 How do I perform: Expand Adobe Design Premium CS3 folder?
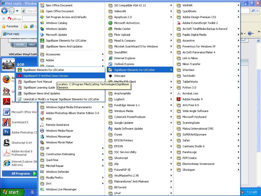tap(207, 17)
